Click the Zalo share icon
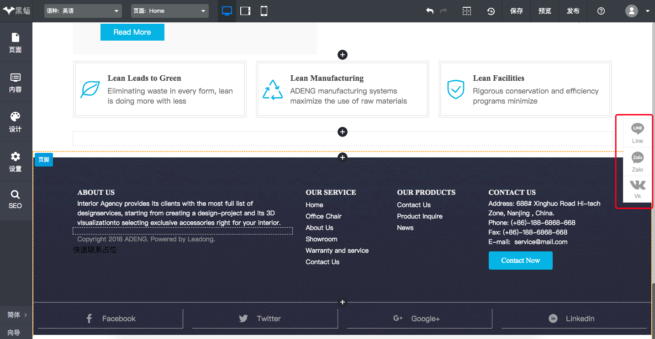This screenshot has height=339, width=655. pyautogui.click(x=637, y=162)
